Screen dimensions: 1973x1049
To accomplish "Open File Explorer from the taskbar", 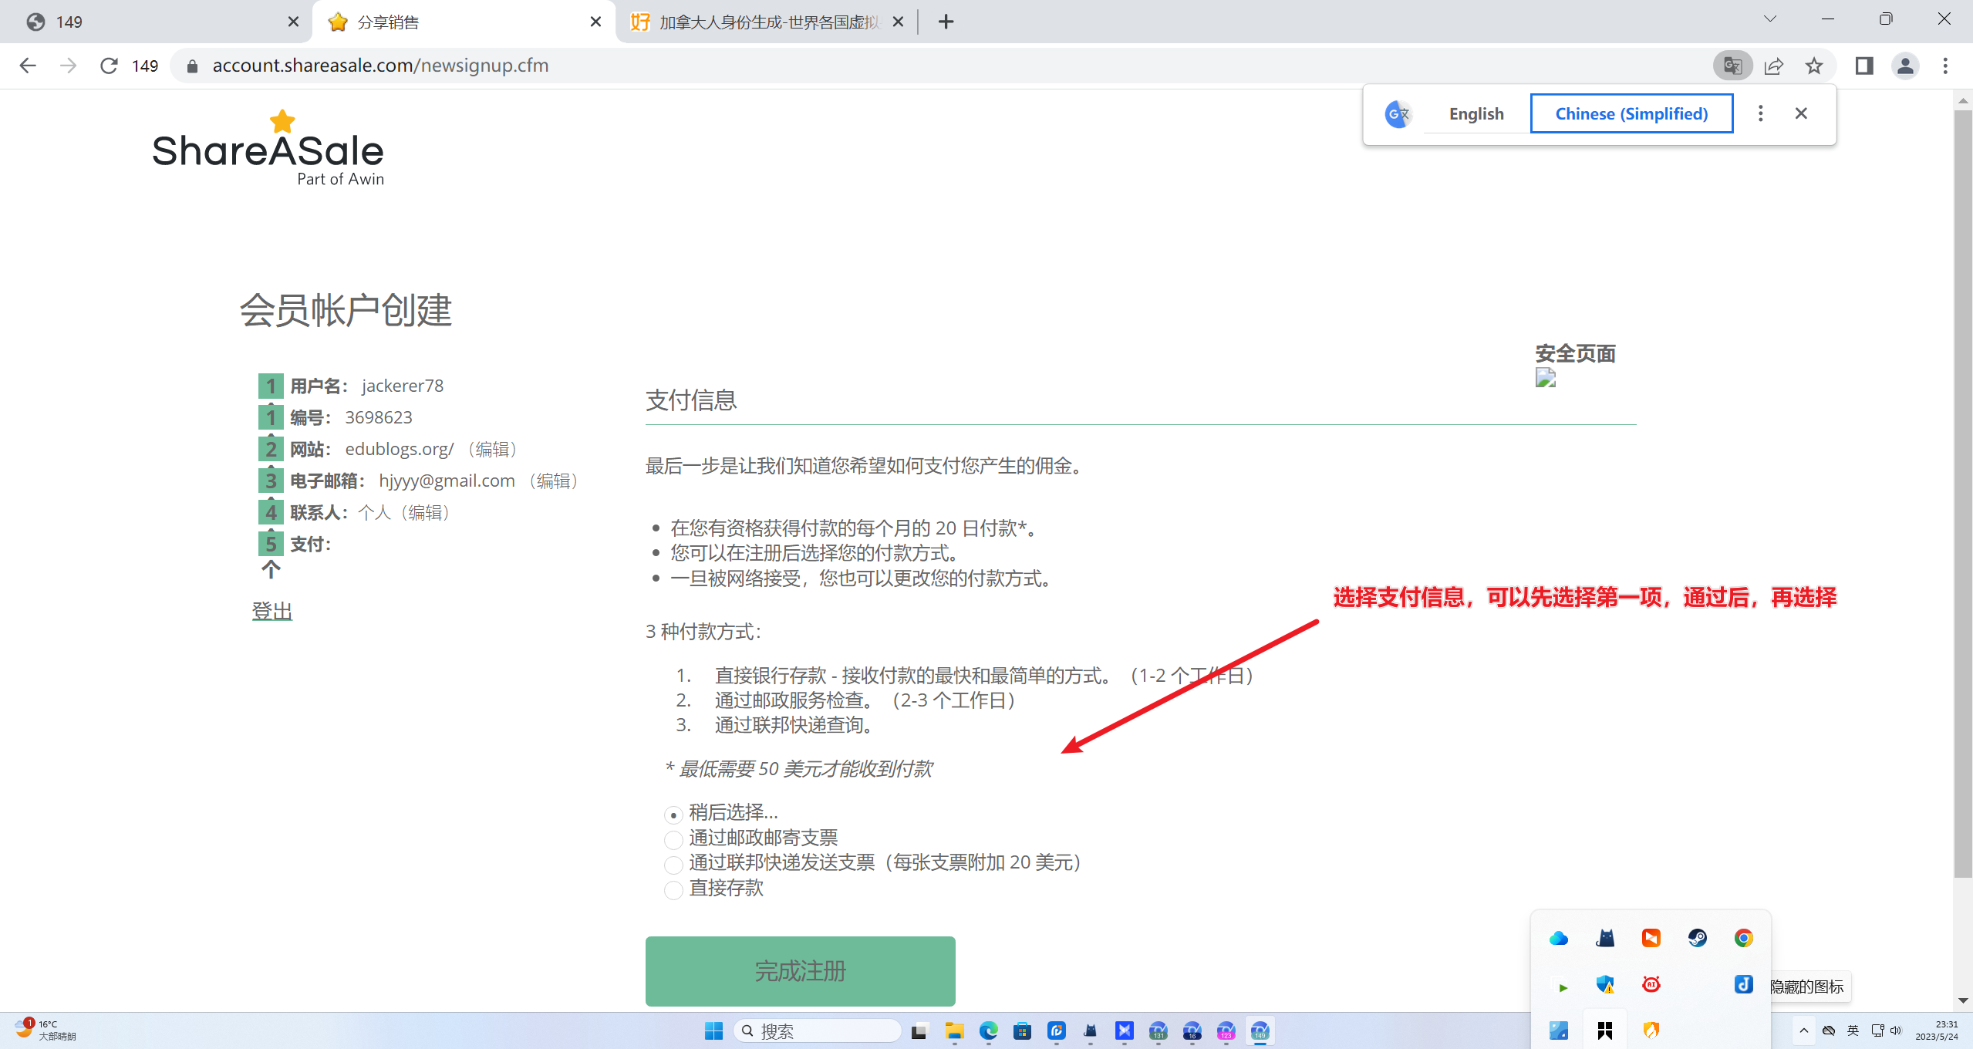I will [x=954, y=1031].
